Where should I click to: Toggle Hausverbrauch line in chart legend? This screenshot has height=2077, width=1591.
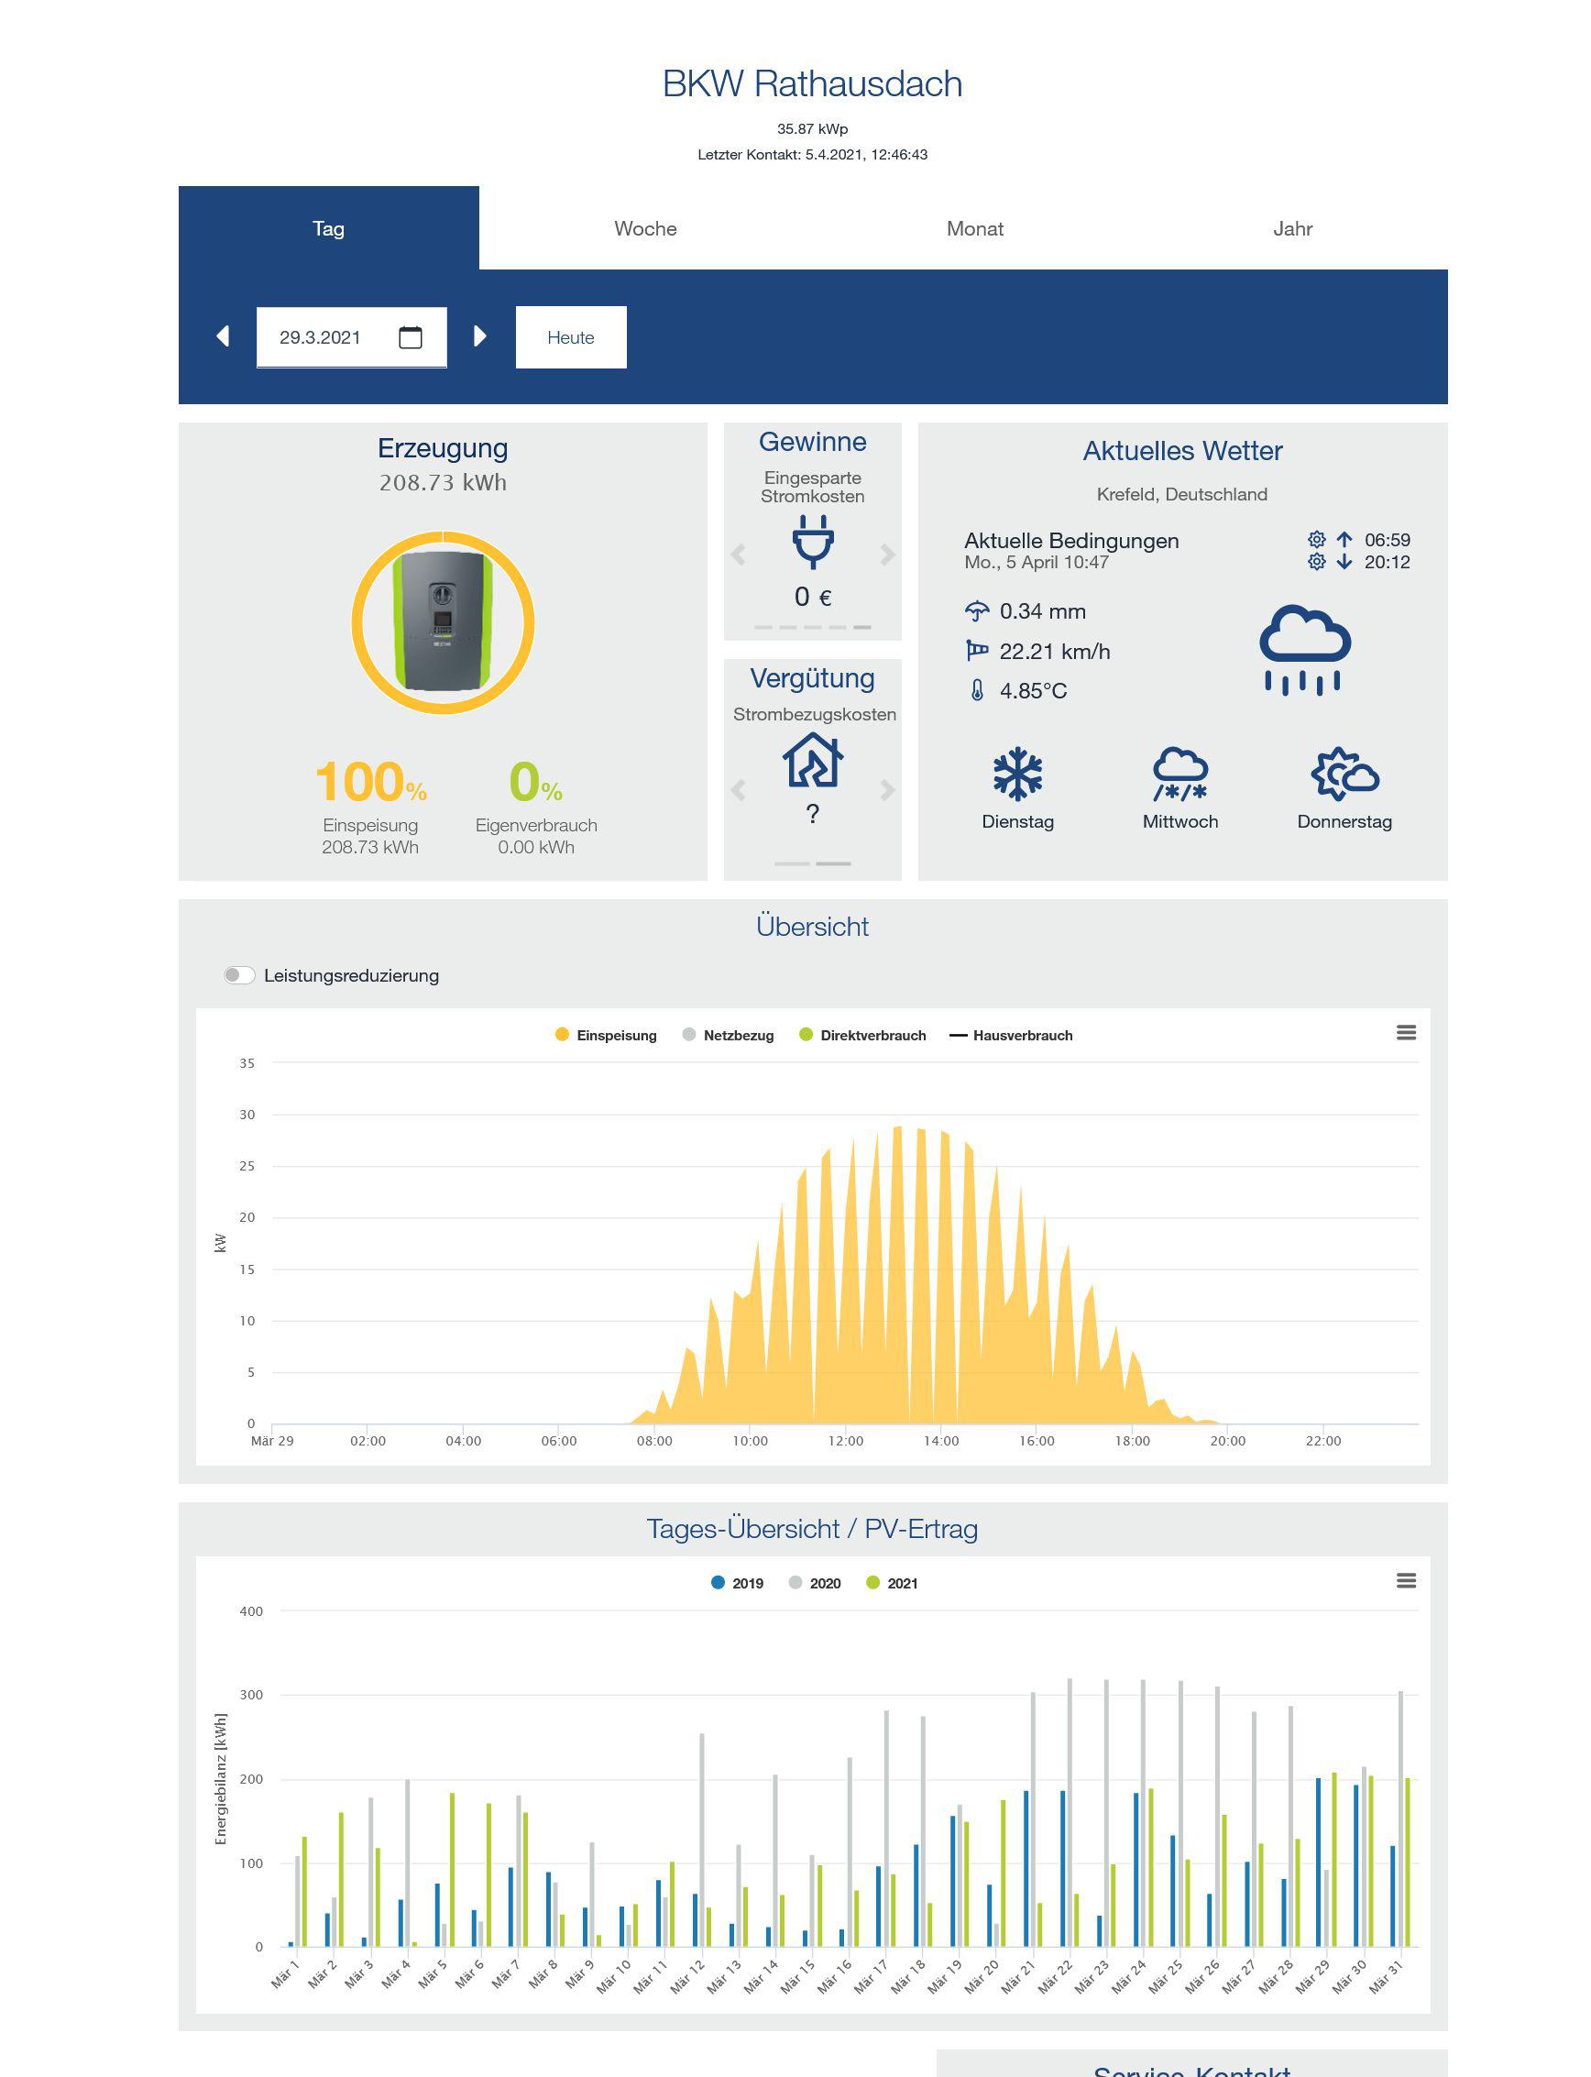(x=1011, y=1035)
